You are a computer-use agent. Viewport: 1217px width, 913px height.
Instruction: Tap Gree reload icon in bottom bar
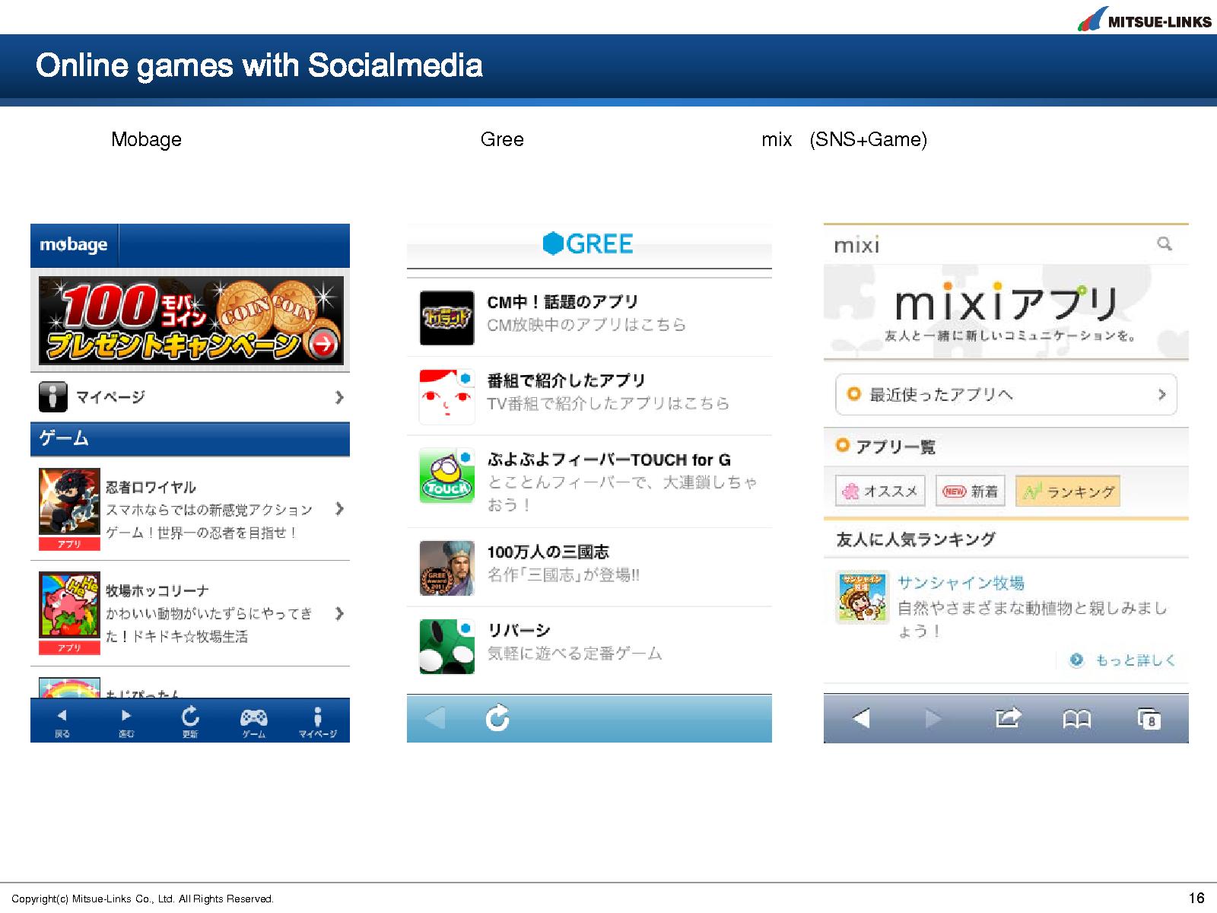click(x=497, y=717)
